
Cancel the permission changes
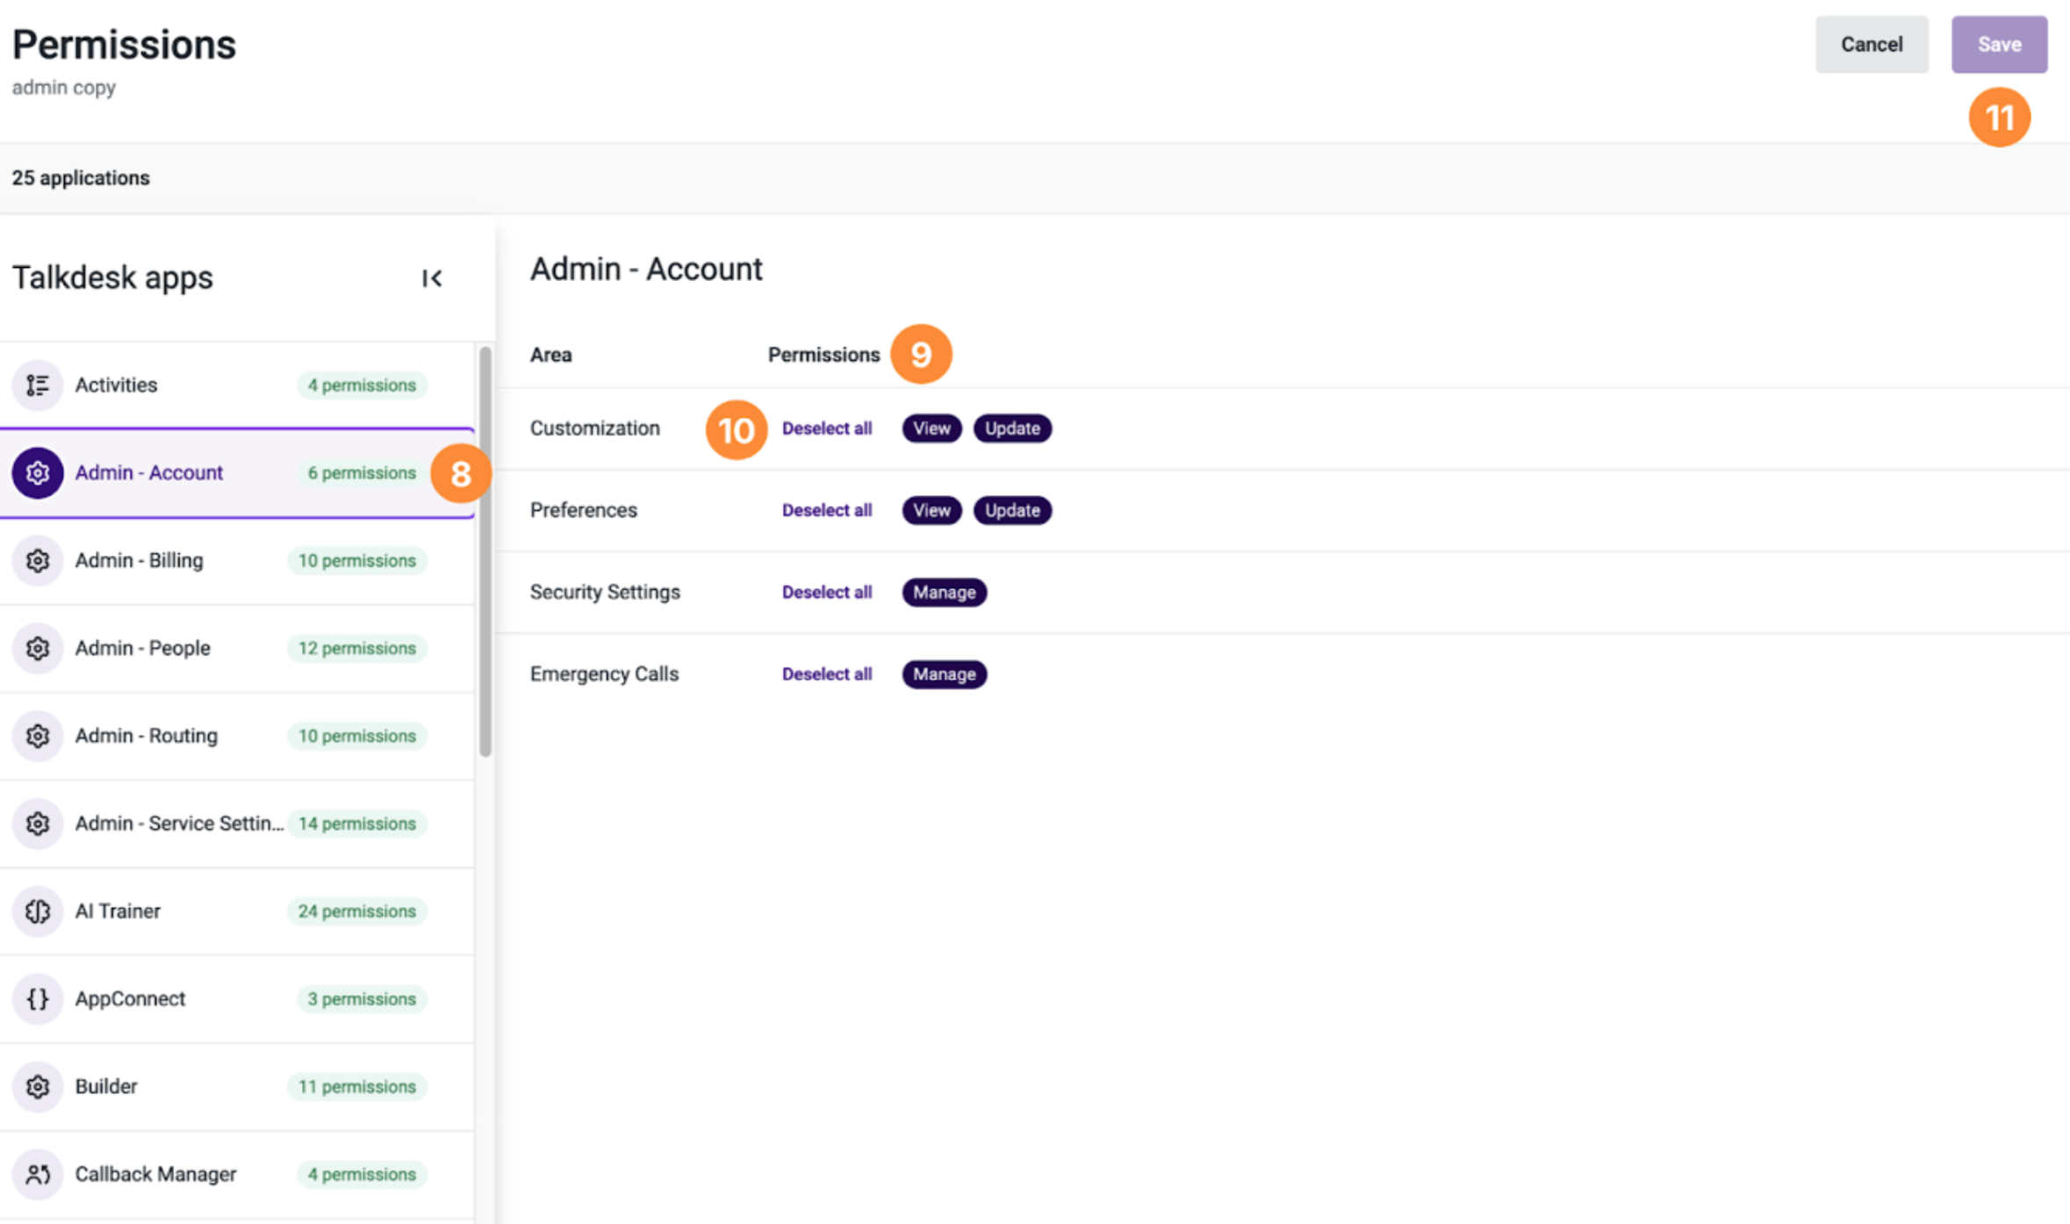click(x=1872, y=44)
